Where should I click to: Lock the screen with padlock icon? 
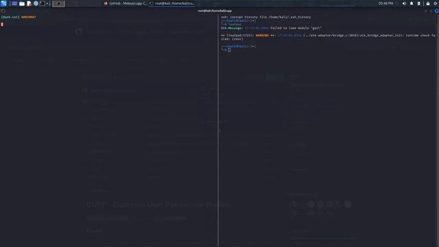tap(428, 3)
